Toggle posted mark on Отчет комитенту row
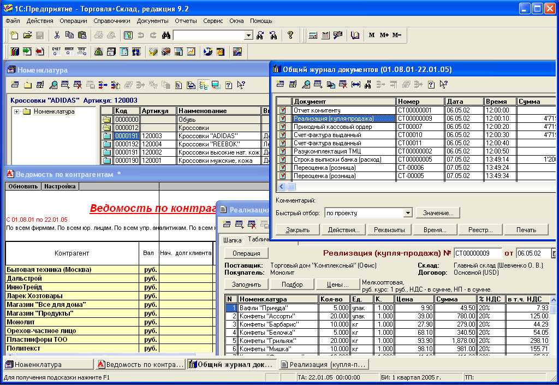Screen dimensions: 559x385 (283, 110)
